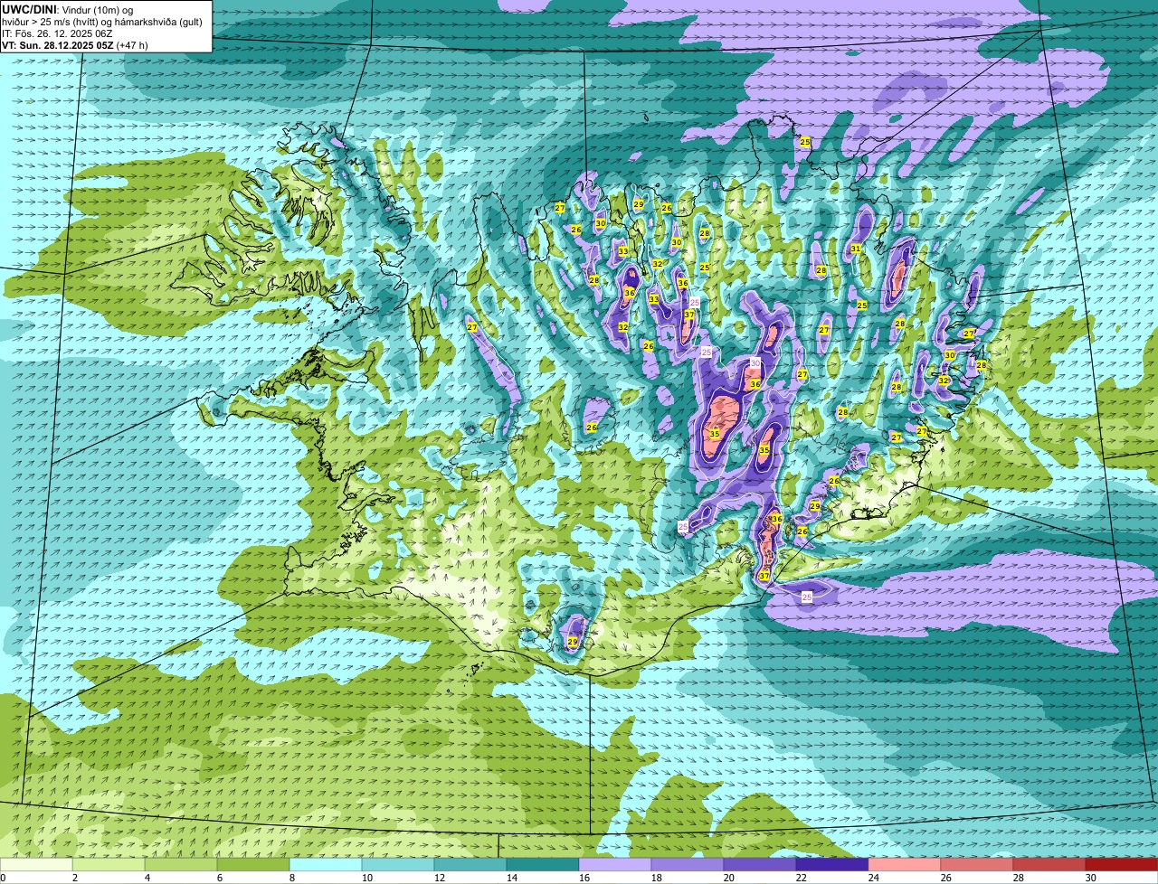This screenshot has height=884, width=1158.
Task: Click the legend scale number 0
Action: pyautogui.click(x=3, y=878)
